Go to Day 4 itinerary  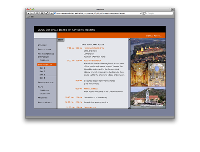(42, 78)
